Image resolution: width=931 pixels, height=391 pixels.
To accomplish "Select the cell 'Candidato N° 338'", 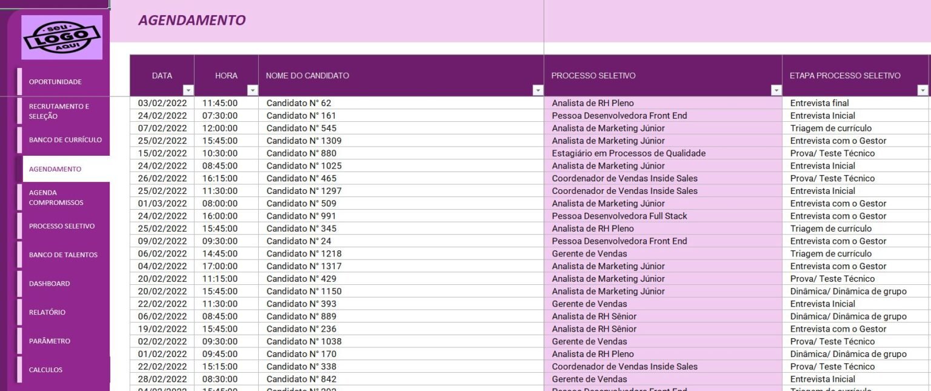I will [401, 366].
